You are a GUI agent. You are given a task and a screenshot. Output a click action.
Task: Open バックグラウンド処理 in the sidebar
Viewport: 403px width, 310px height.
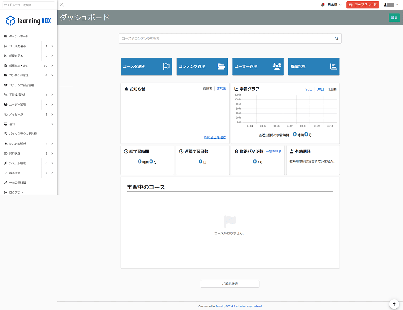coord(22,134)
